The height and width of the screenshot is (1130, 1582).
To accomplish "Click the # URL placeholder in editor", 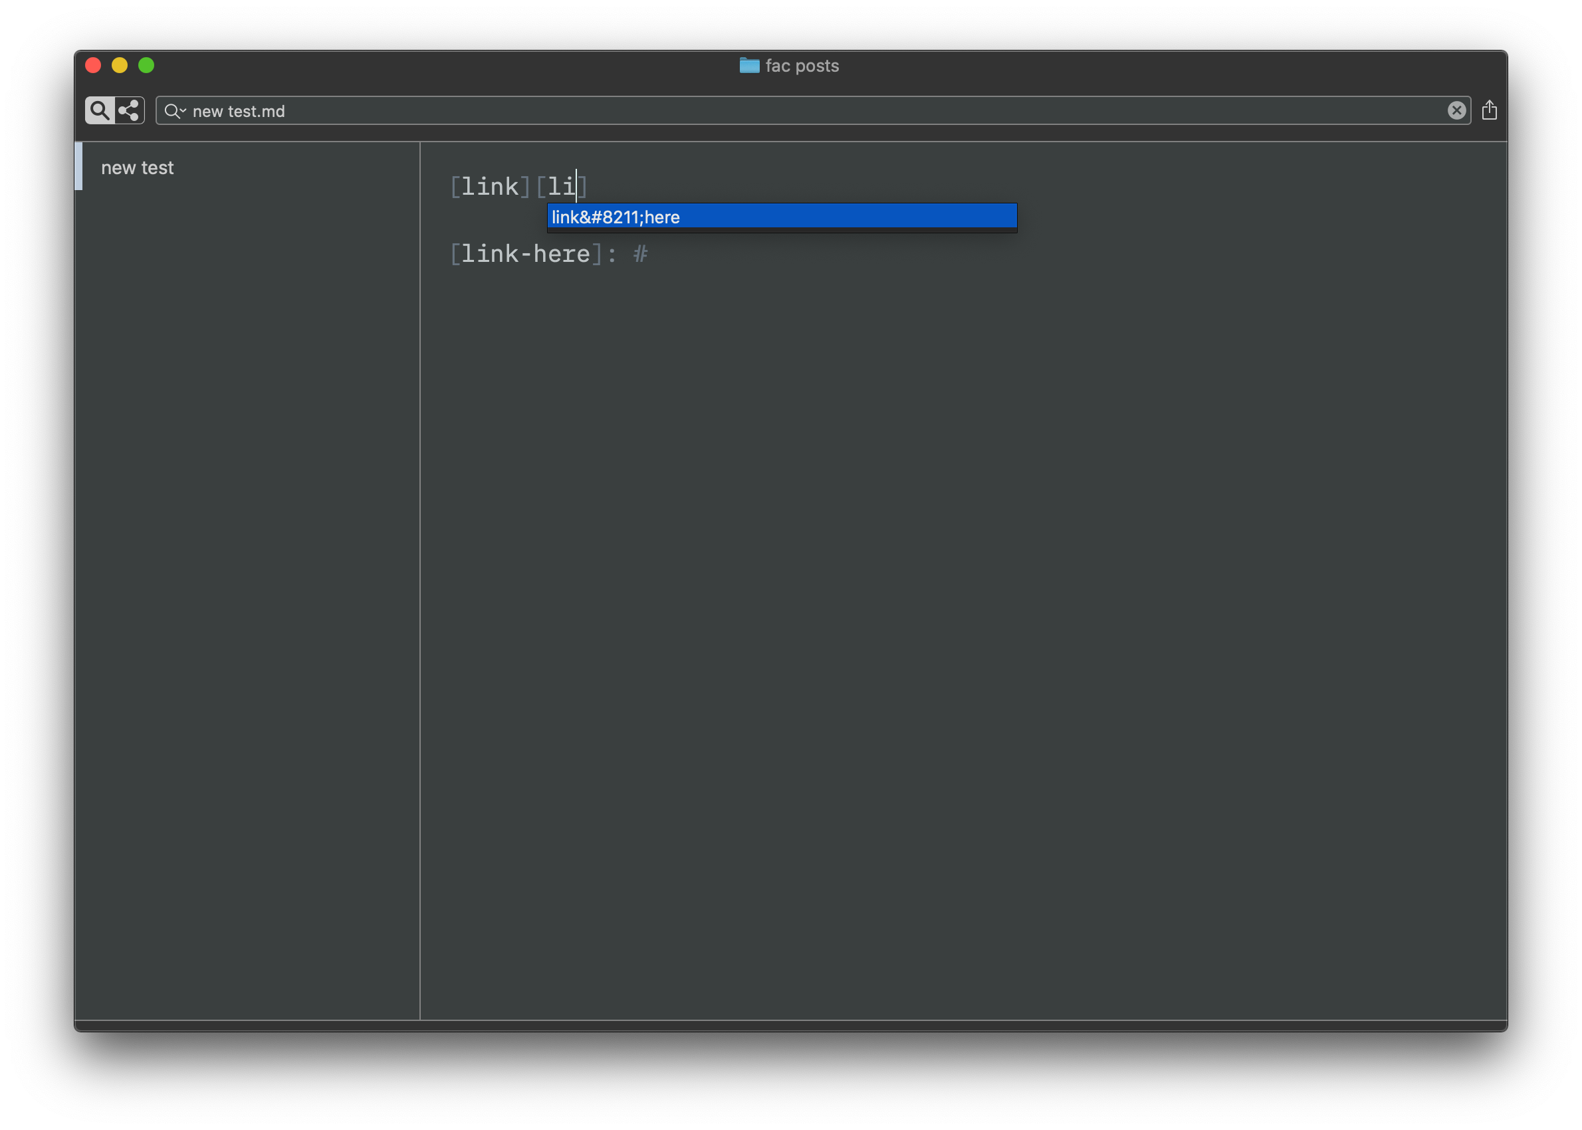I will [640, 254].
